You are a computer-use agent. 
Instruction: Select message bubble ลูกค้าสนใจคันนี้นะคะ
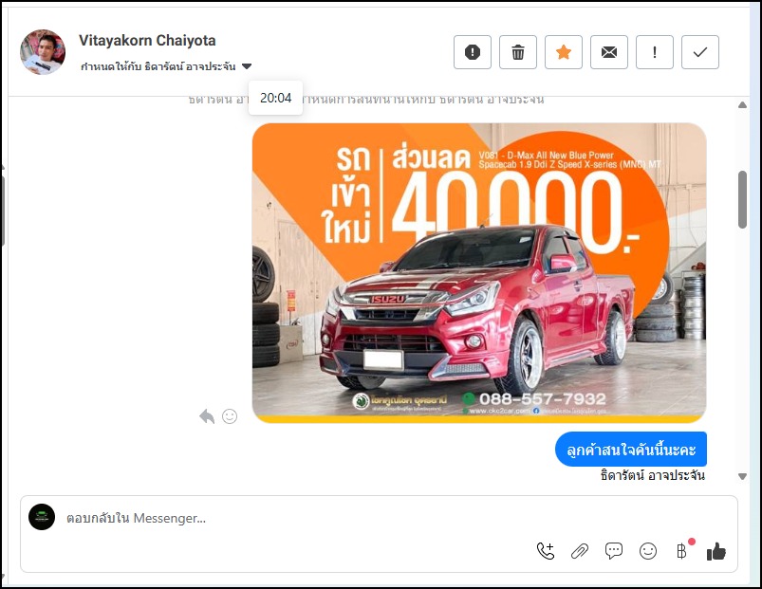631,450
